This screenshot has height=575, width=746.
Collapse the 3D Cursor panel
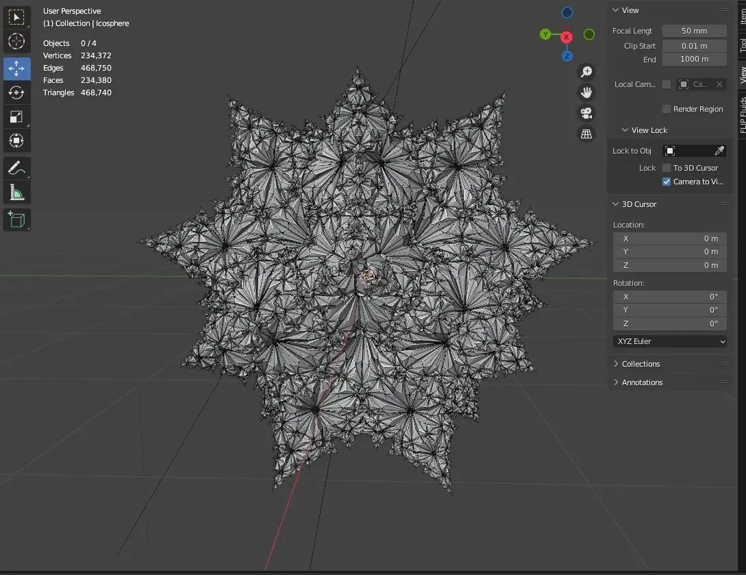(616, 204)
